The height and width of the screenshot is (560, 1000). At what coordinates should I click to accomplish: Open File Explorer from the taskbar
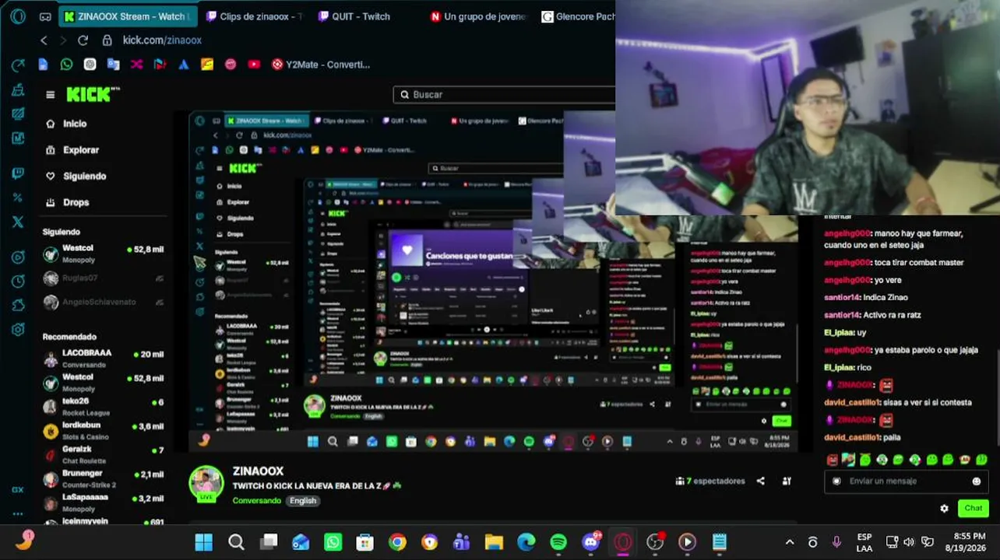[x=494, y=542]
